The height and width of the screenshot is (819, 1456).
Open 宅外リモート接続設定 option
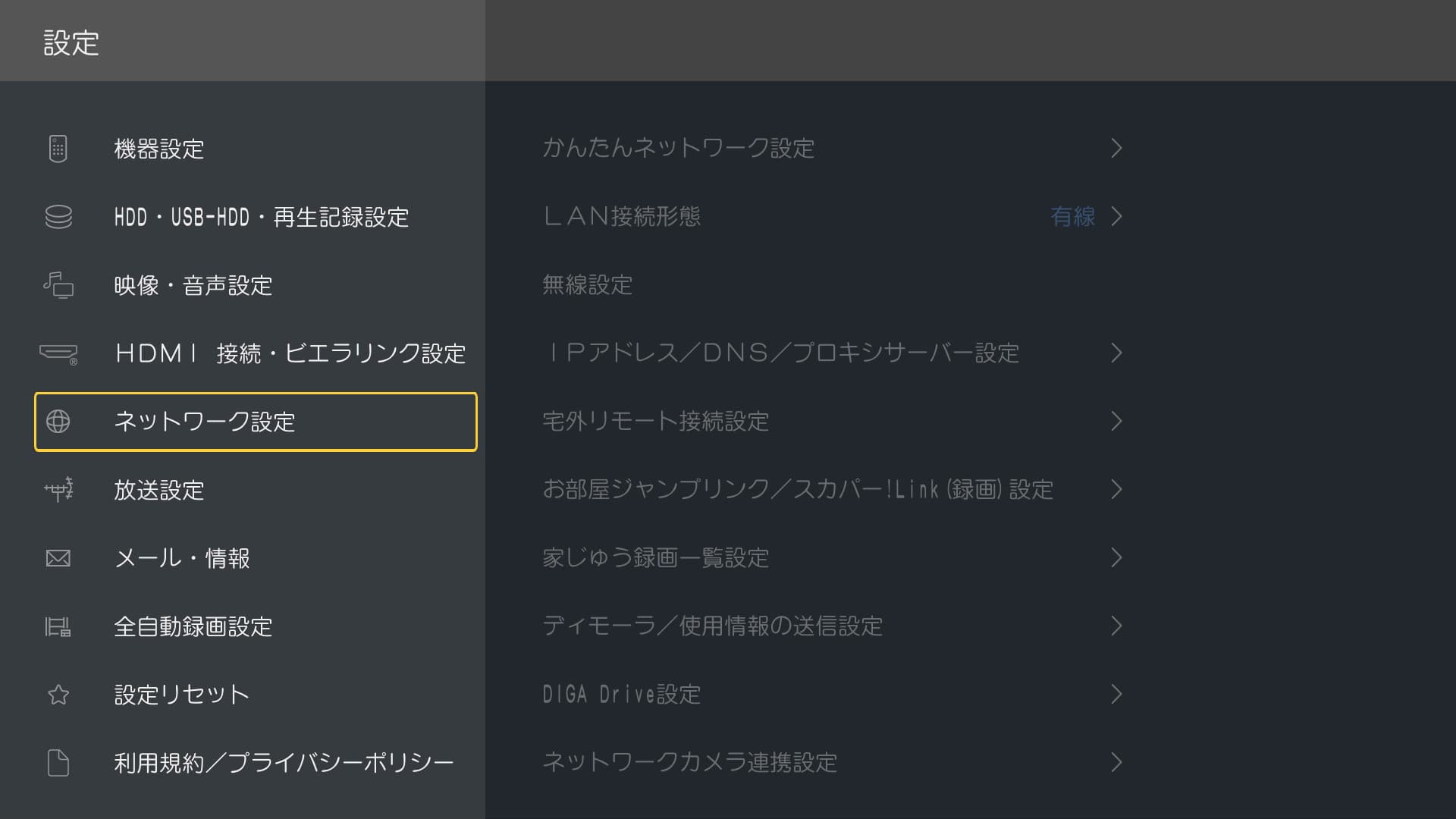pos(656,421)
